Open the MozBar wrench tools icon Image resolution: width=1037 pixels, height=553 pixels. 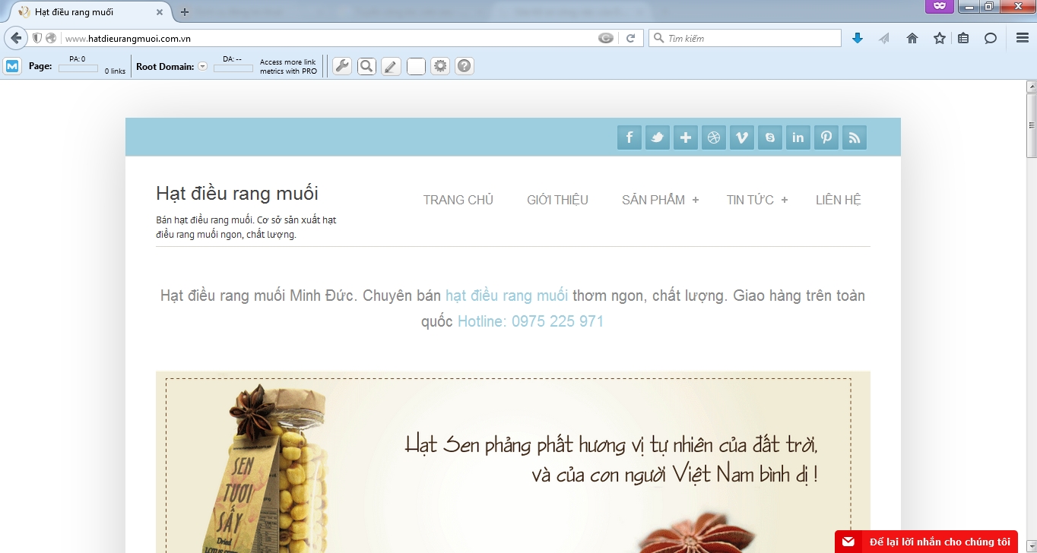(342, 66)
